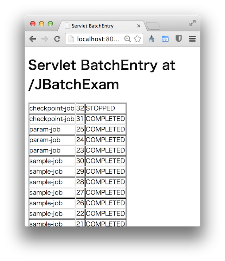Click the blue window extension icon
225x261 pixels.
tap(165, 39)
